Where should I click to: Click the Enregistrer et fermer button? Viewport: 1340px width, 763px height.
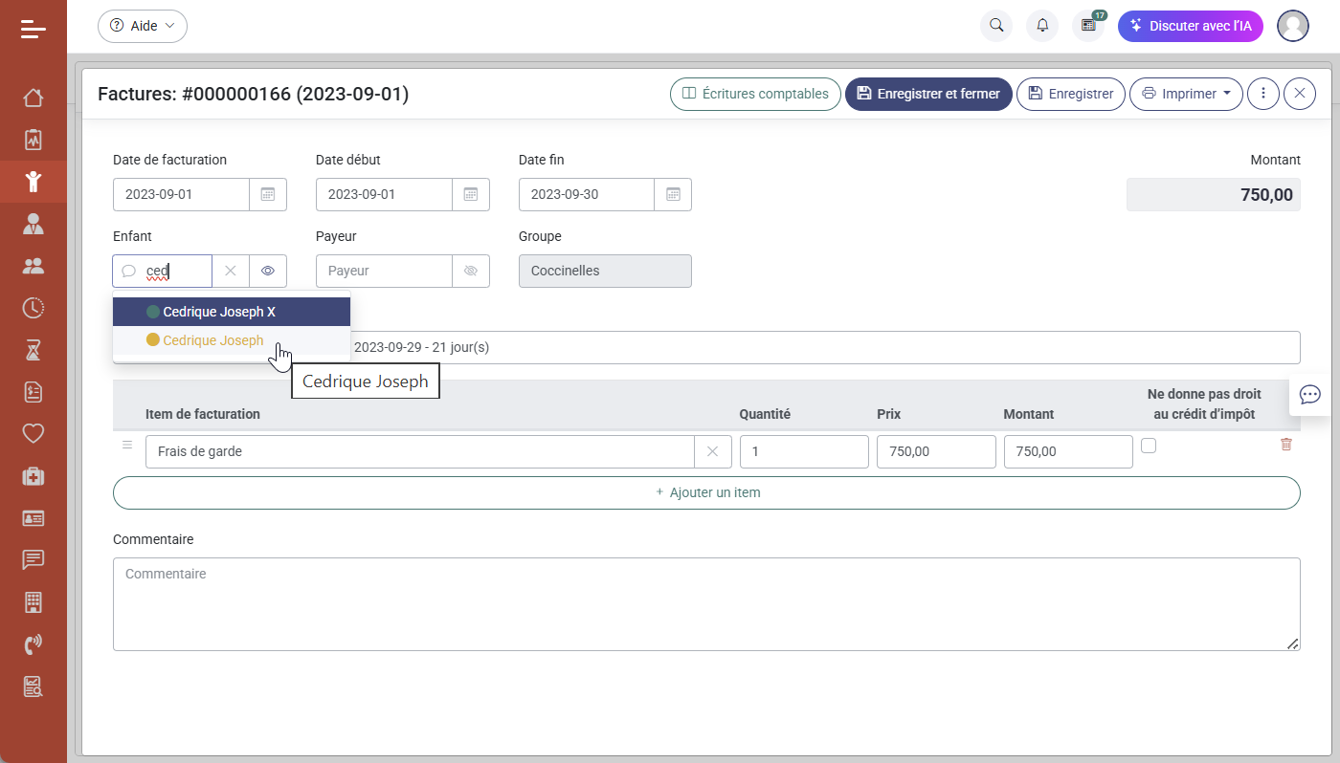[927, 94]
